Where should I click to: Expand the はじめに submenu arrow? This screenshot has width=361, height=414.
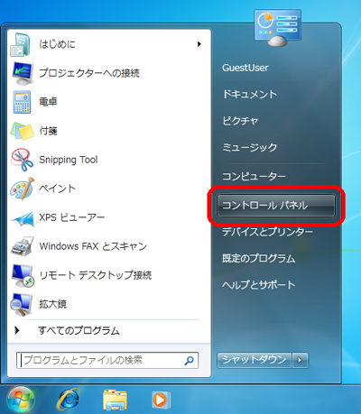tap(199, 44)
